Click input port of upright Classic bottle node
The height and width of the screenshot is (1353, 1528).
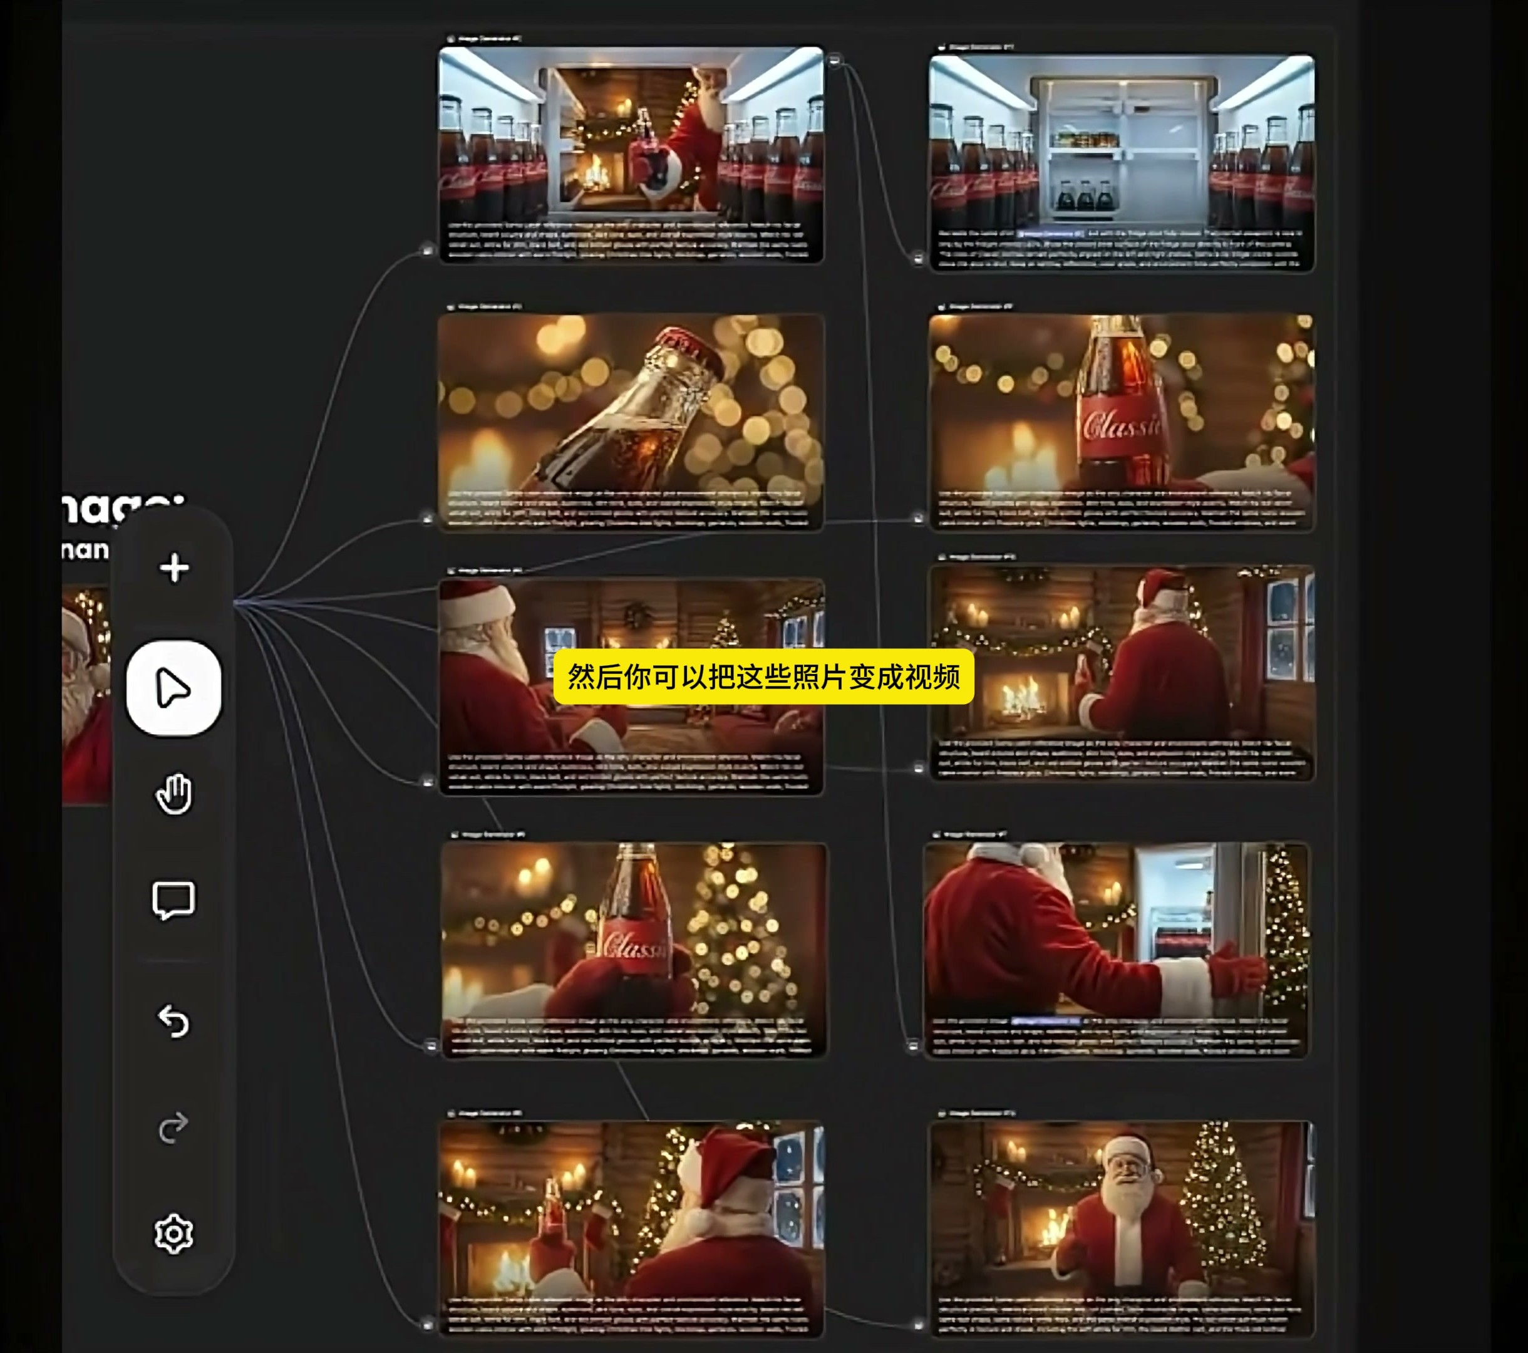[x=918, y=517]
